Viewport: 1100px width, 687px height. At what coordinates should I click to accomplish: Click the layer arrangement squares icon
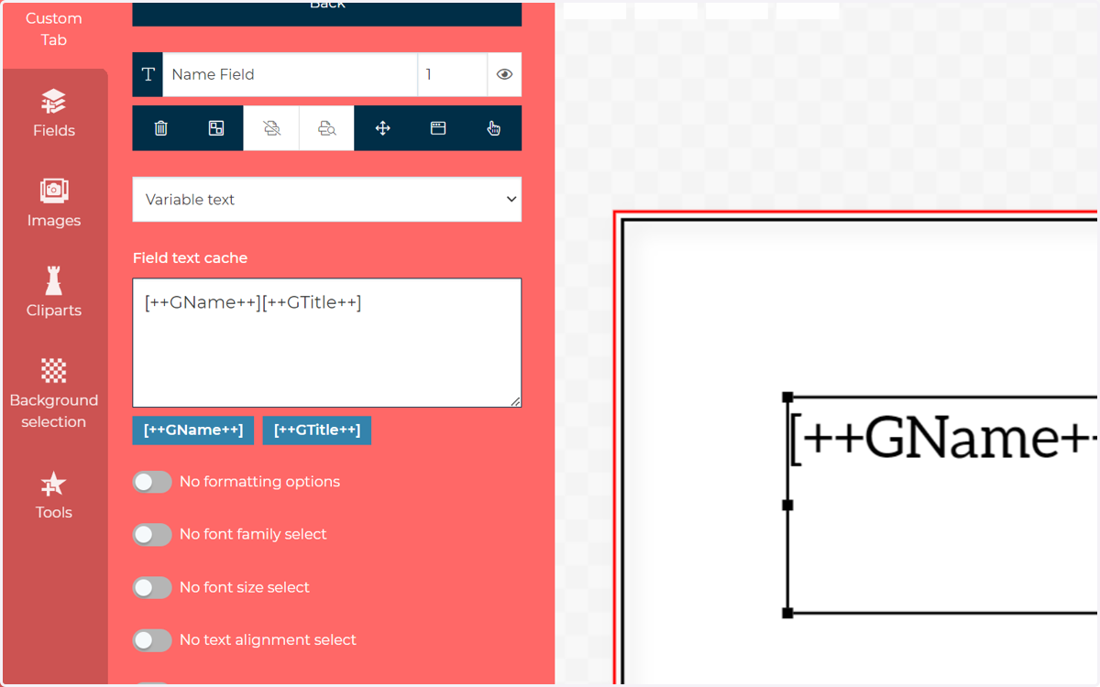(x=216, y=128)
